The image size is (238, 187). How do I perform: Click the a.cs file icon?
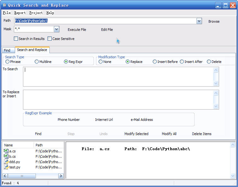click(x=6, y=151)
